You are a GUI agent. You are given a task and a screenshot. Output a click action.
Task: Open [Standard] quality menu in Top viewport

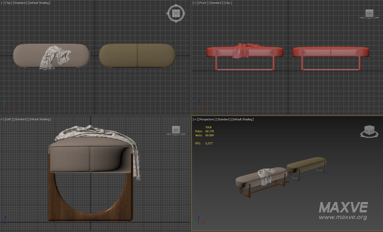(x=20, y=3)
